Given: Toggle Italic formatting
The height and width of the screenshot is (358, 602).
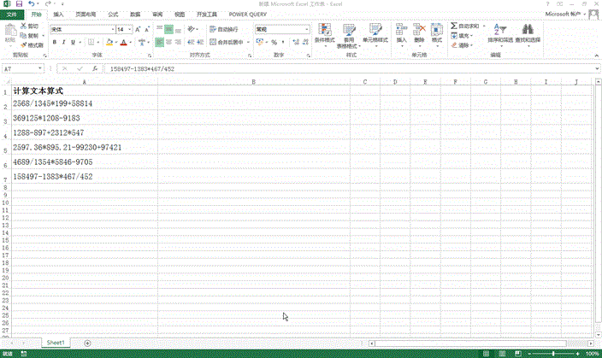Looking at the screenshot, I should coord(64,42).
